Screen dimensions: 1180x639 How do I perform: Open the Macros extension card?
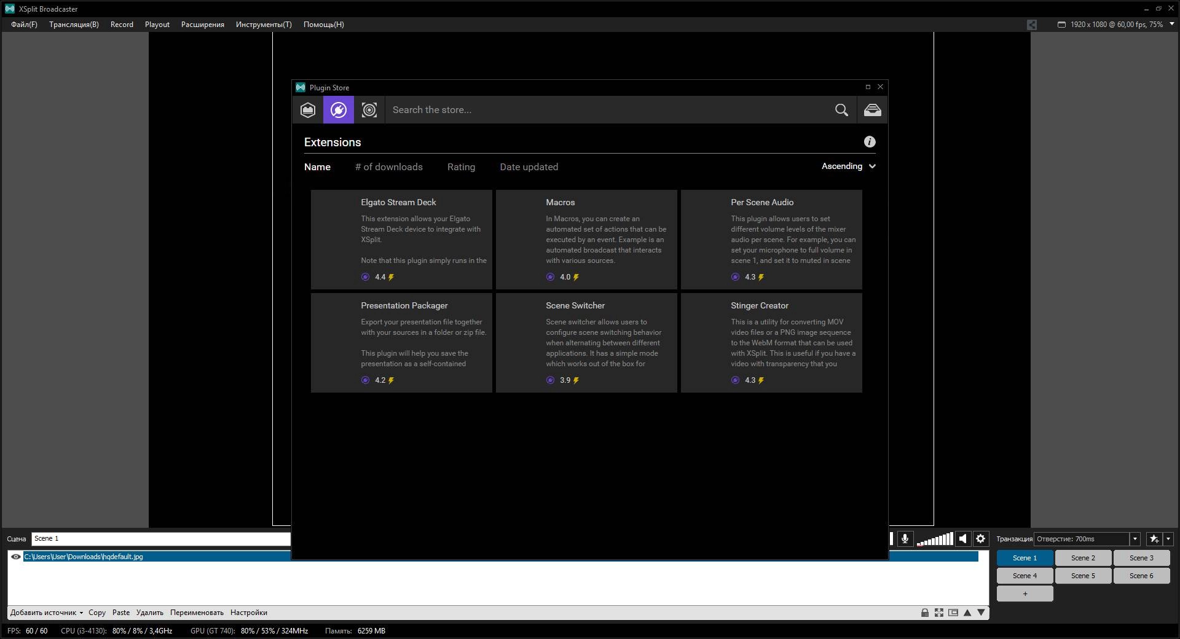click(x=586, y=240)
